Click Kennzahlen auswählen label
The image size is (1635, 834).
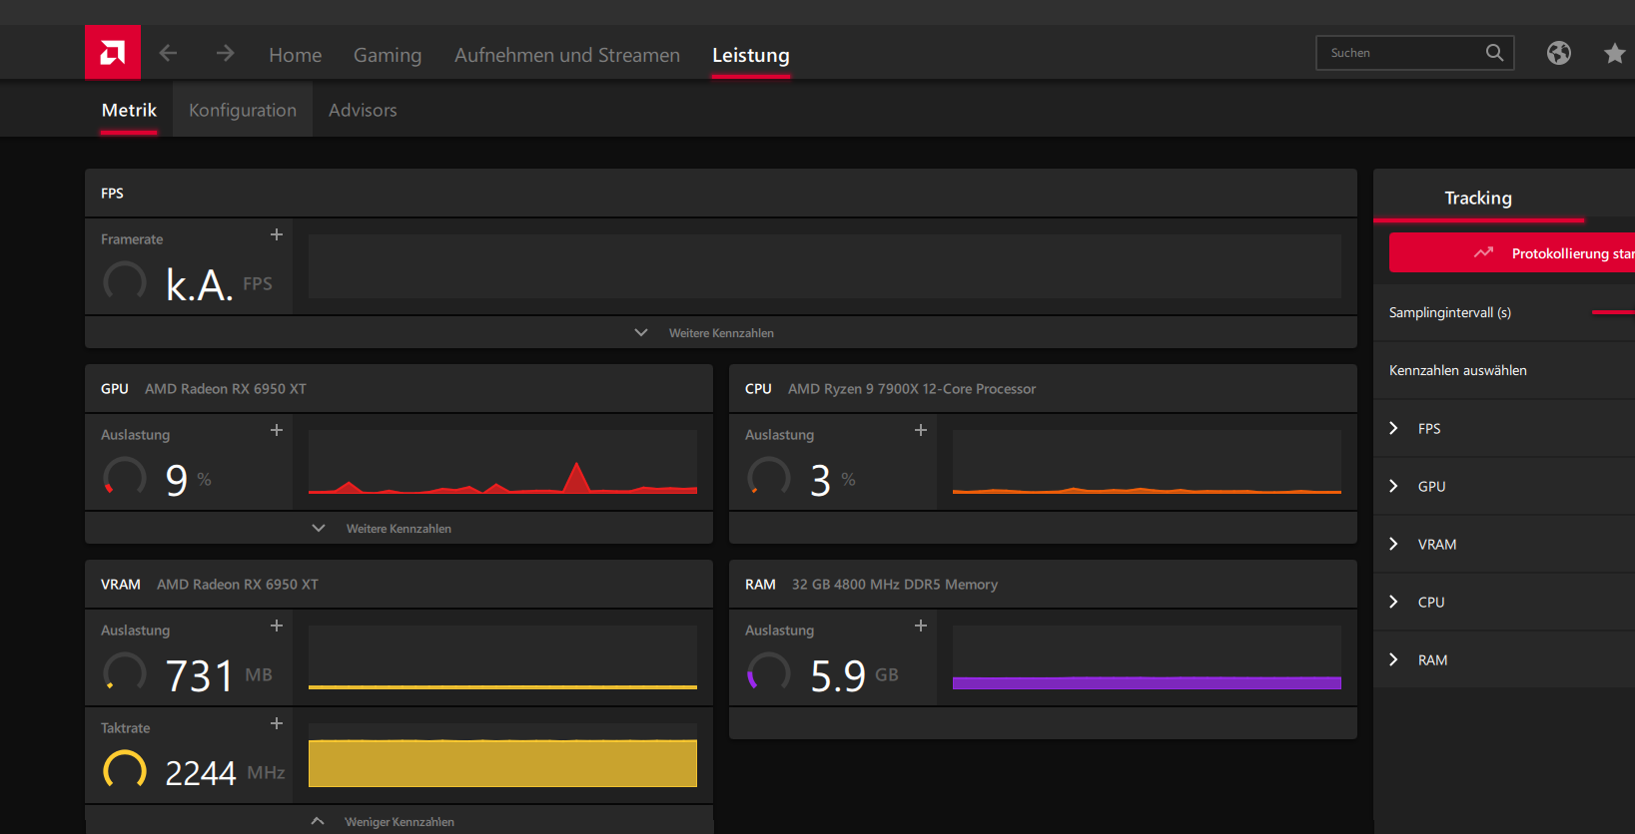coord(1457,370)
